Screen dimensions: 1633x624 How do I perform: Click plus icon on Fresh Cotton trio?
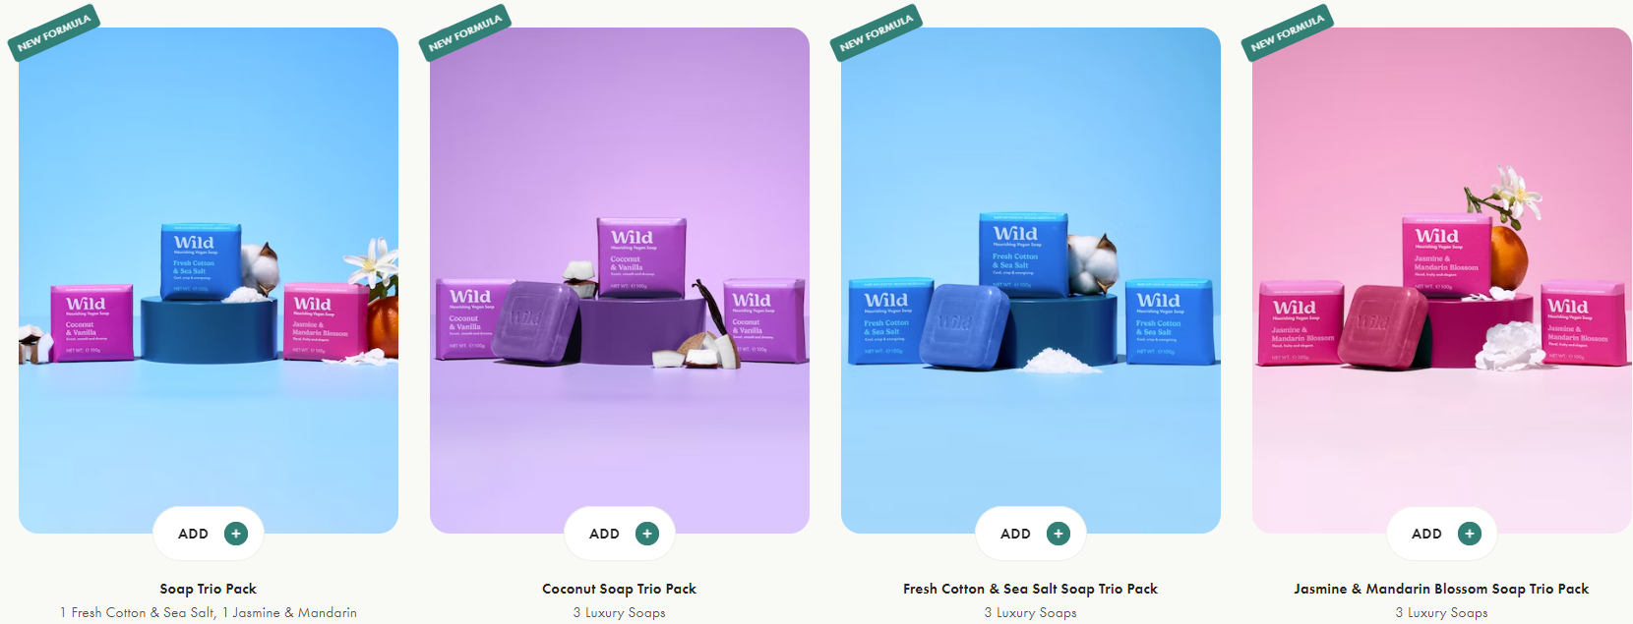(x=1058, y=534)
